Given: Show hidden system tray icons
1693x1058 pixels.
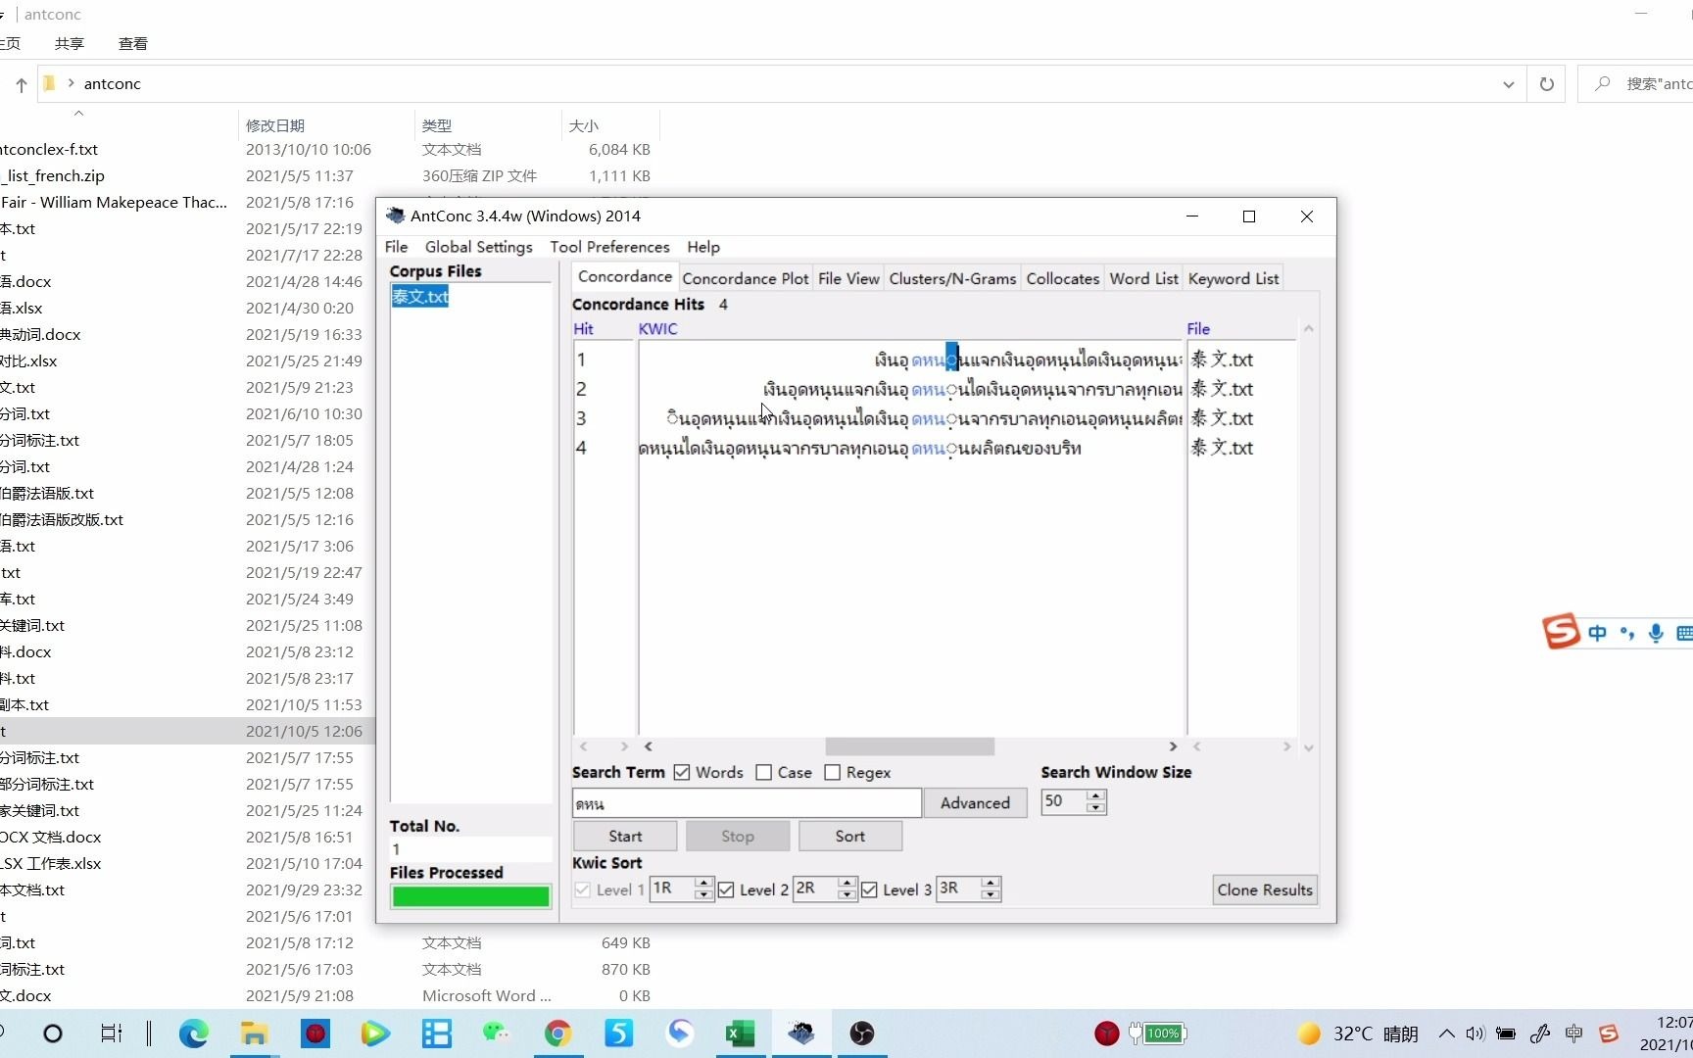Looking at the screenshot, I should tap(1446, 1034).
